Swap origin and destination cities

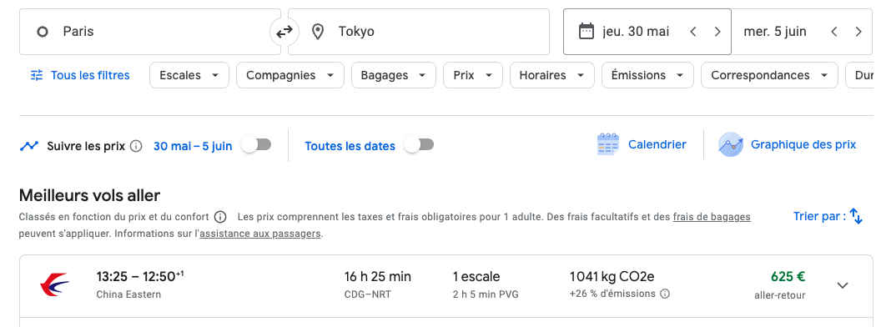[x=284, y=32]
